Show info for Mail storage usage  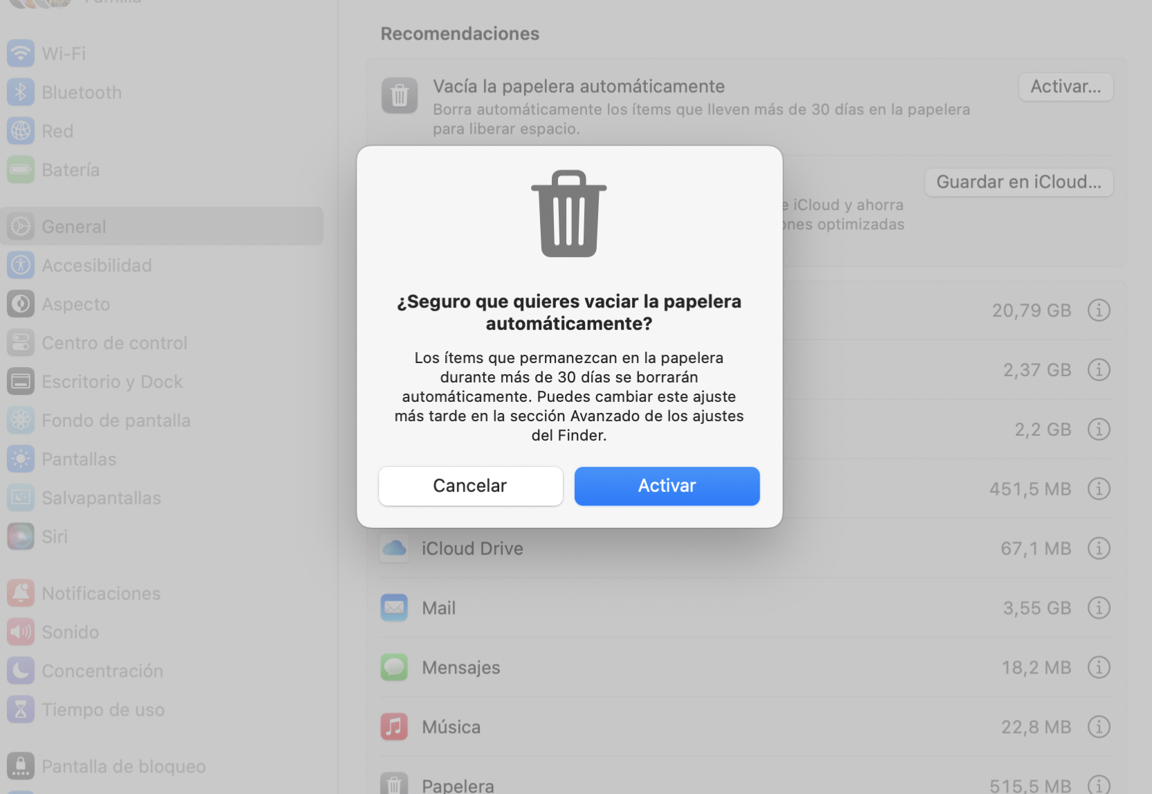point(1099,608)
